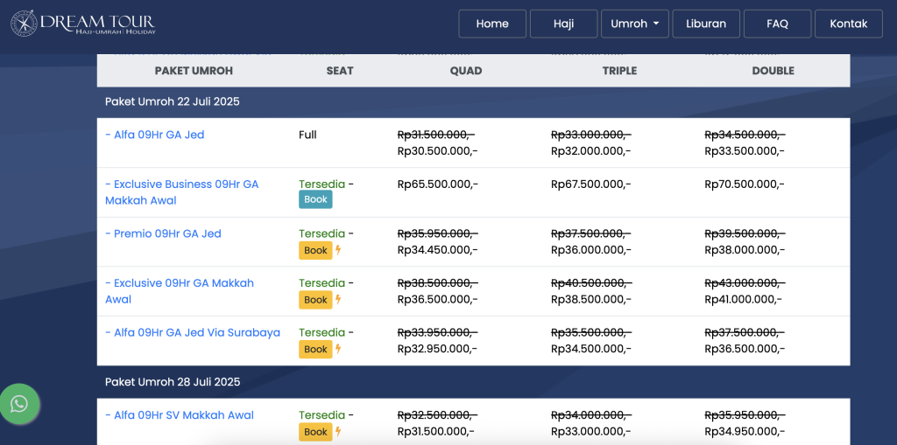This screenshot has height=445, width=897.
Task: Book Alfa 09Hr SV Makkah Awal package
Action: pos(315,432)
